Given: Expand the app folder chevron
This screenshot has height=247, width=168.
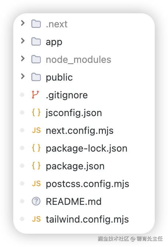Looking at the screenshot, I should (x=23, y=41).
